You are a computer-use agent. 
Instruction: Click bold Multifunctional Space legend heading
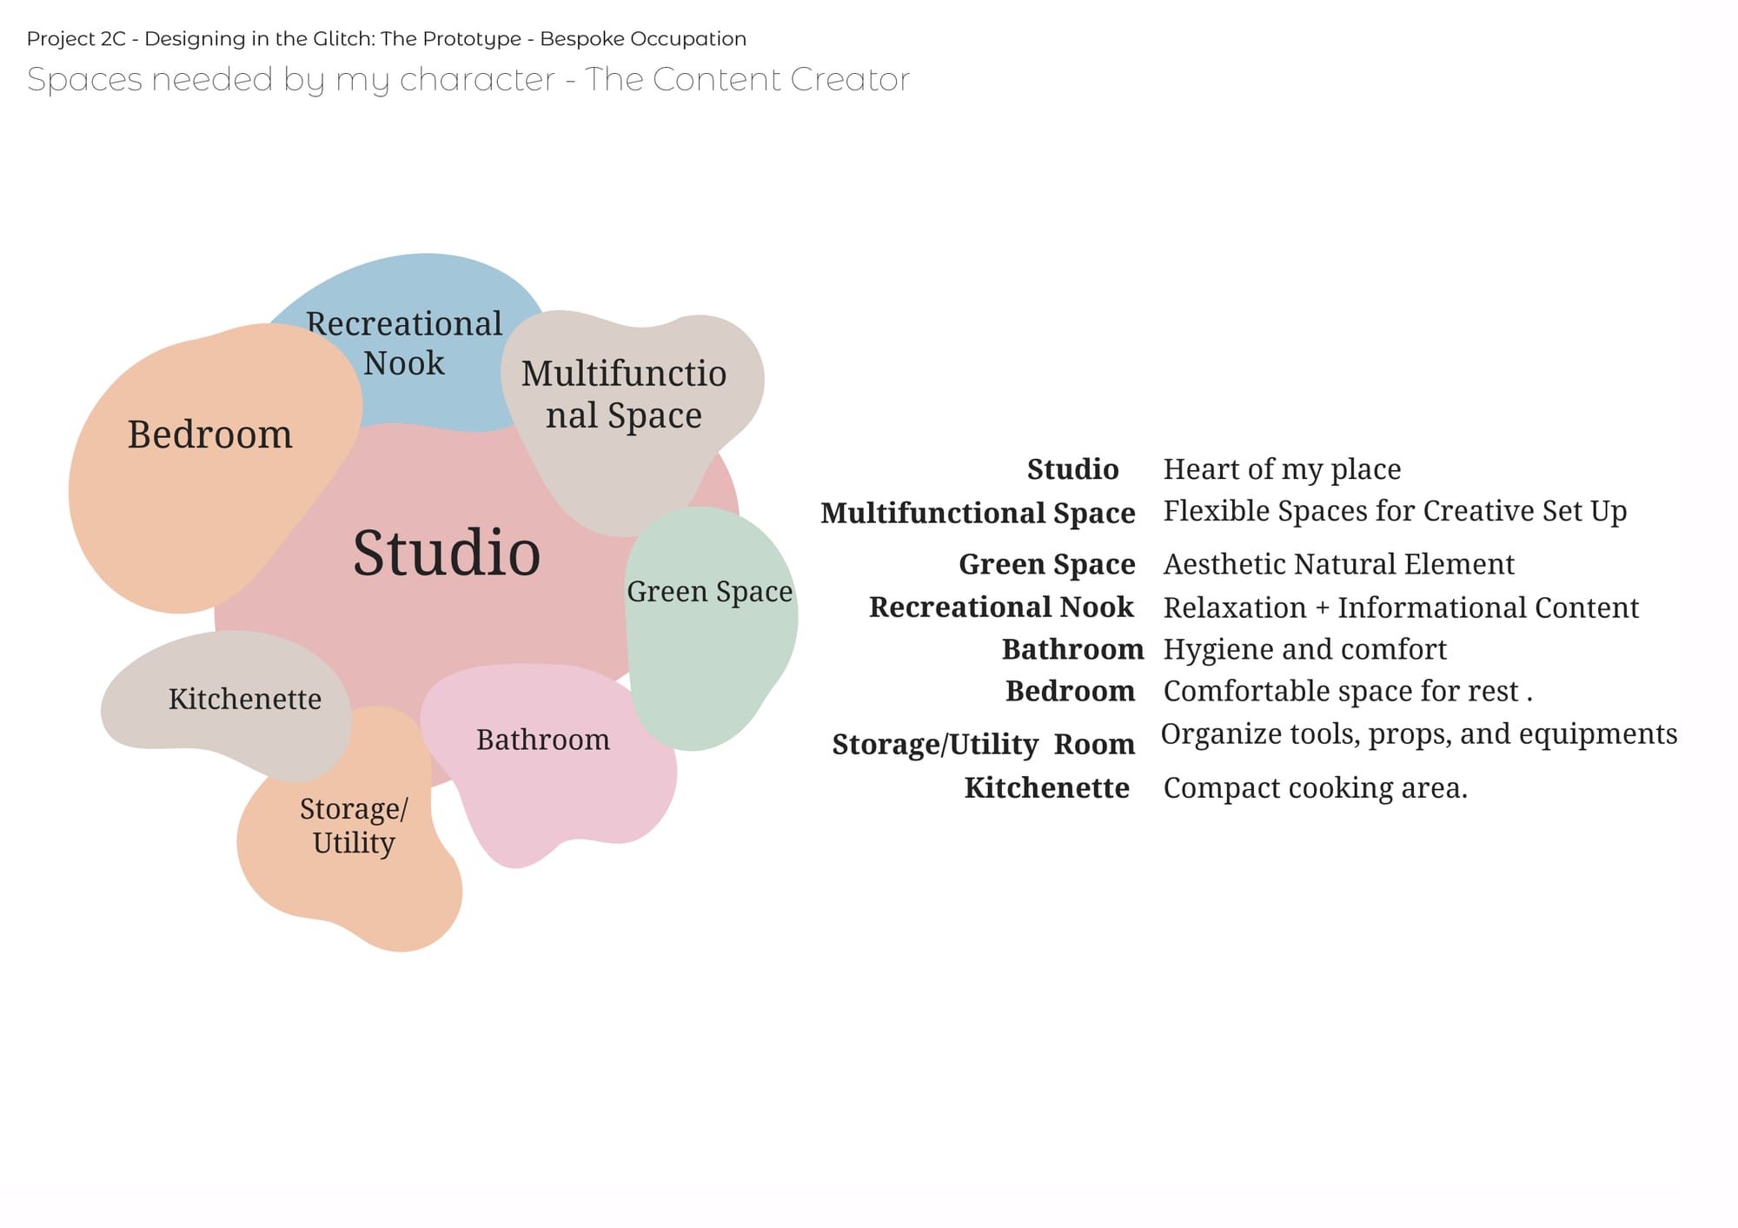(978, 513)
